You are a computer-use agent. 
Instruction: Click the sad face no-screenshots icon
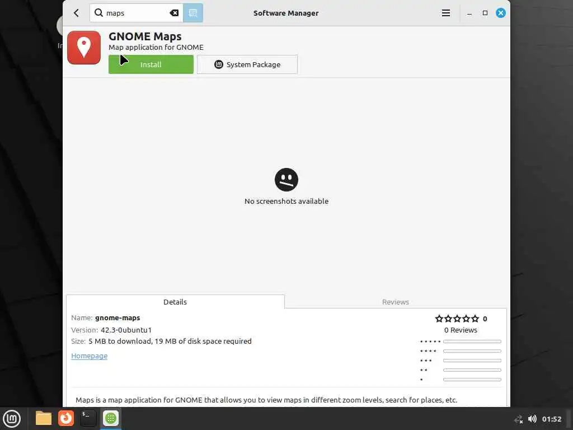286,180
